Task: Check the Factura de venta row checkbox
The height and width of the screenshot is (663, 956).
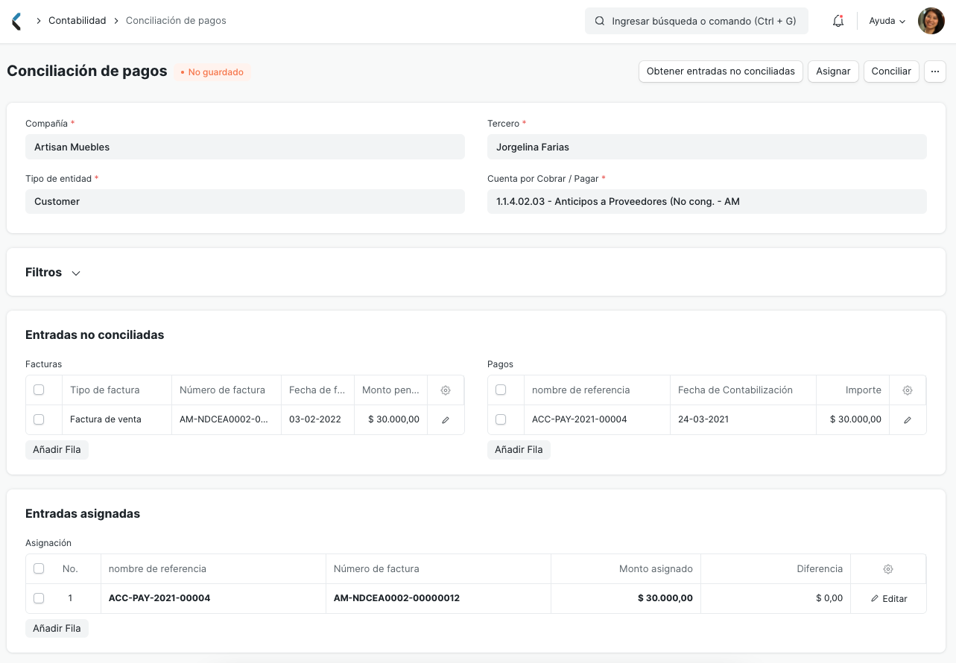Action: tap(39, 419)
